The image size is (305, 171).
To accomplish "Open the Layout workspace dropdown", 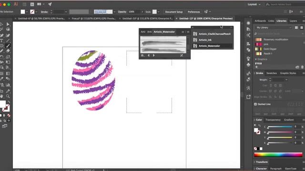I will pyautogui.click(x=254, y=4).
